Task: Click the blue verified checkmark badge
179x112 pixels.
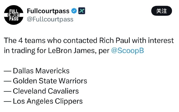Action: tap(74, 11)
